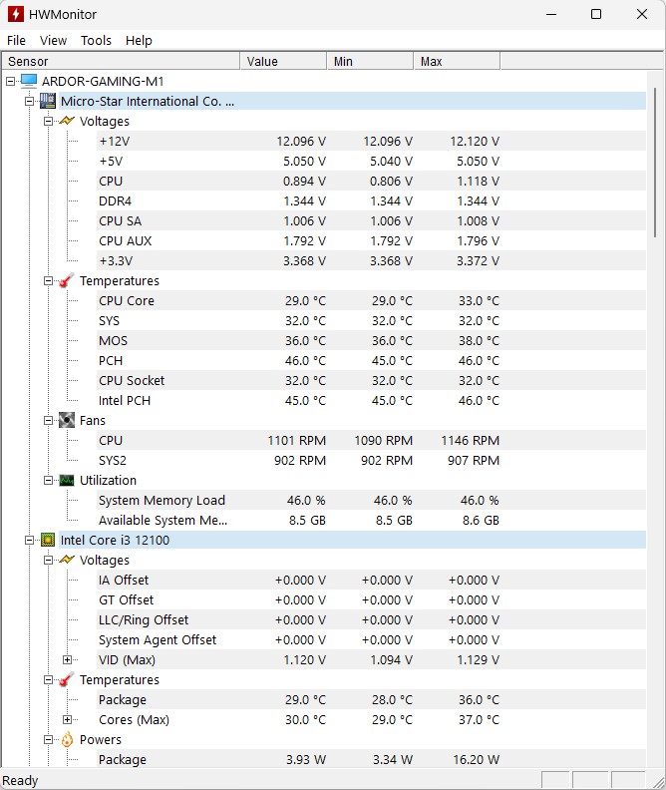
Task: Open the Tools menu
Action: coord(96,40)
